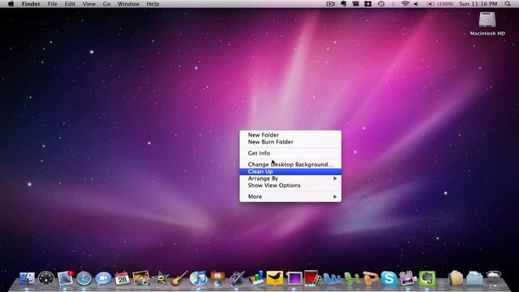
Task: Launch iPhoto from the Dock
Action: pos(141,278)
